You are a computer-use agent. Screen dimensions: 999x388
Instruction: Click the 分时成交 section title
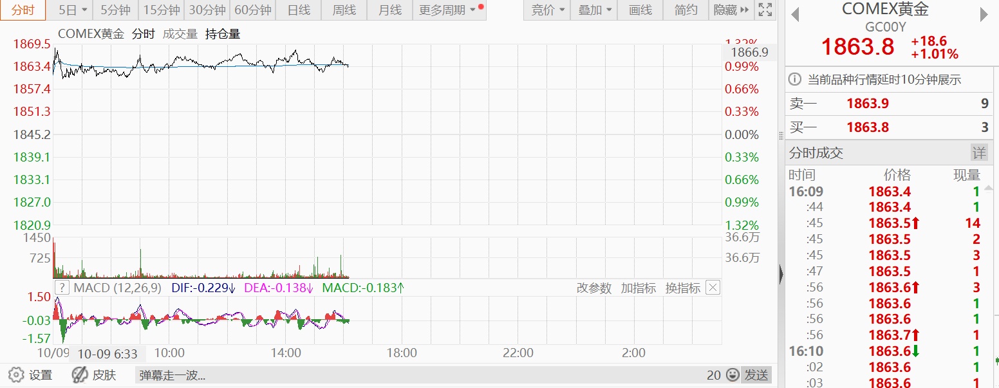[x=816, y=153]
